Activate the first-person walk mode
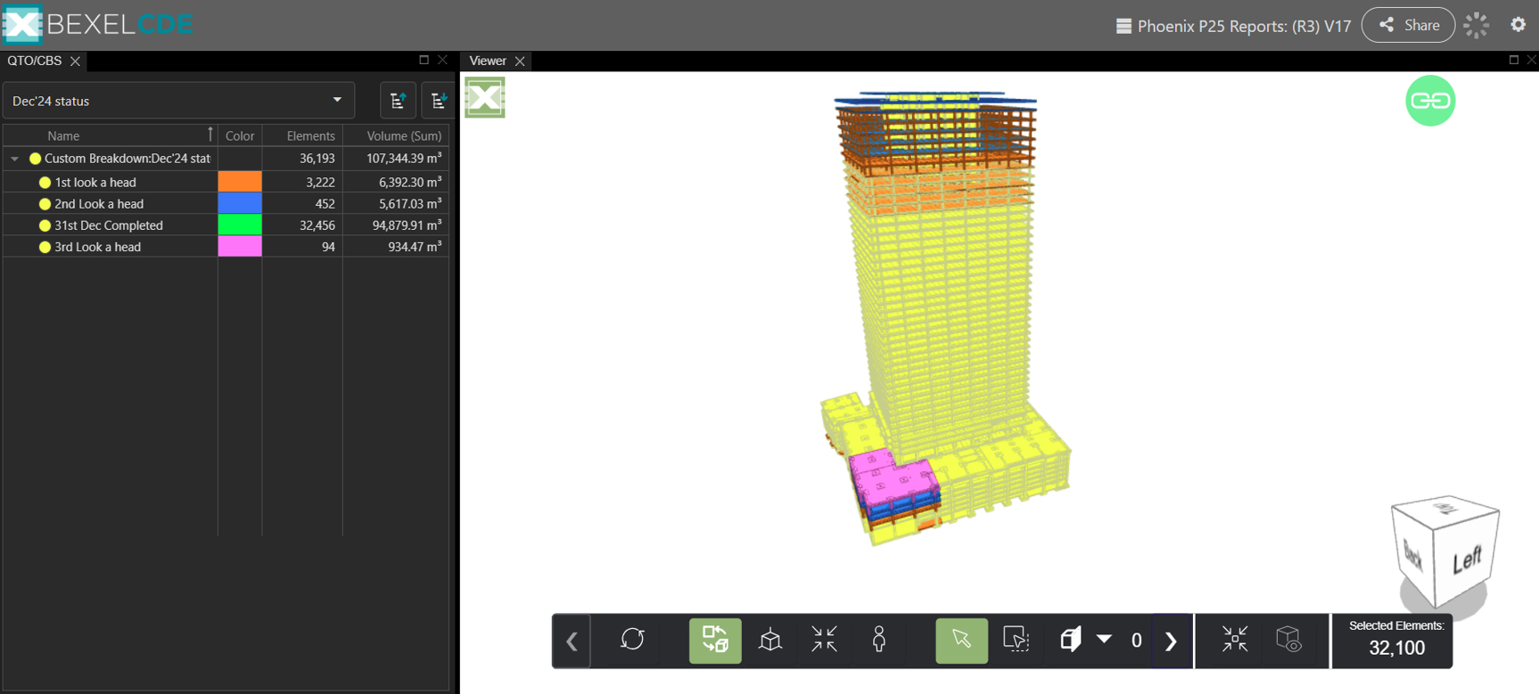The image size is (1539, 694). 878,640
